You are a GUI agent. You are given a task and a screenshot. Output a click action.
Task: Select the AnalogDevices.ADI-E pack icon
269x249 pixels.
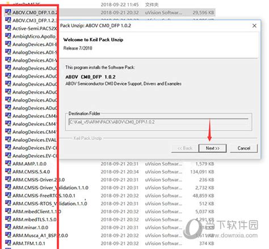point(8,44)
